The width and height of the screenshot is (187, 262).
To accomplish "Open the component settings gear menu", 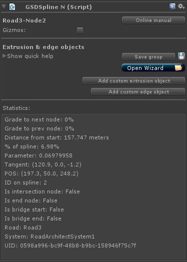I will pos(181,6).
